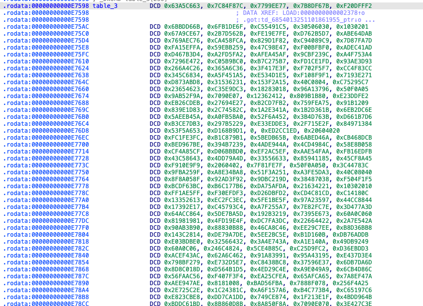This screenshot has width=423, height=306.
Task: Click value 0xB8D36BB8
Action: 354,228
